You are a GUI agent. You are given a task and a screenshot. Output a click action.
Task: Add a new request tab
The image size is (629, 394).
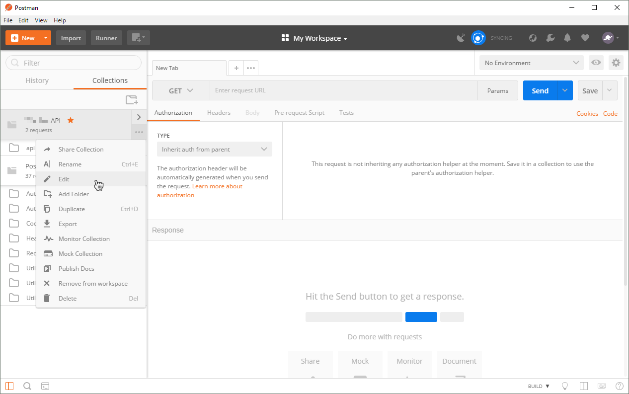[x=236, y=68]
